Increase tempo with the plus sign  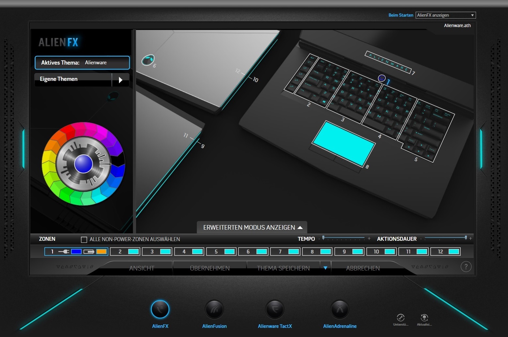[369, 238]
